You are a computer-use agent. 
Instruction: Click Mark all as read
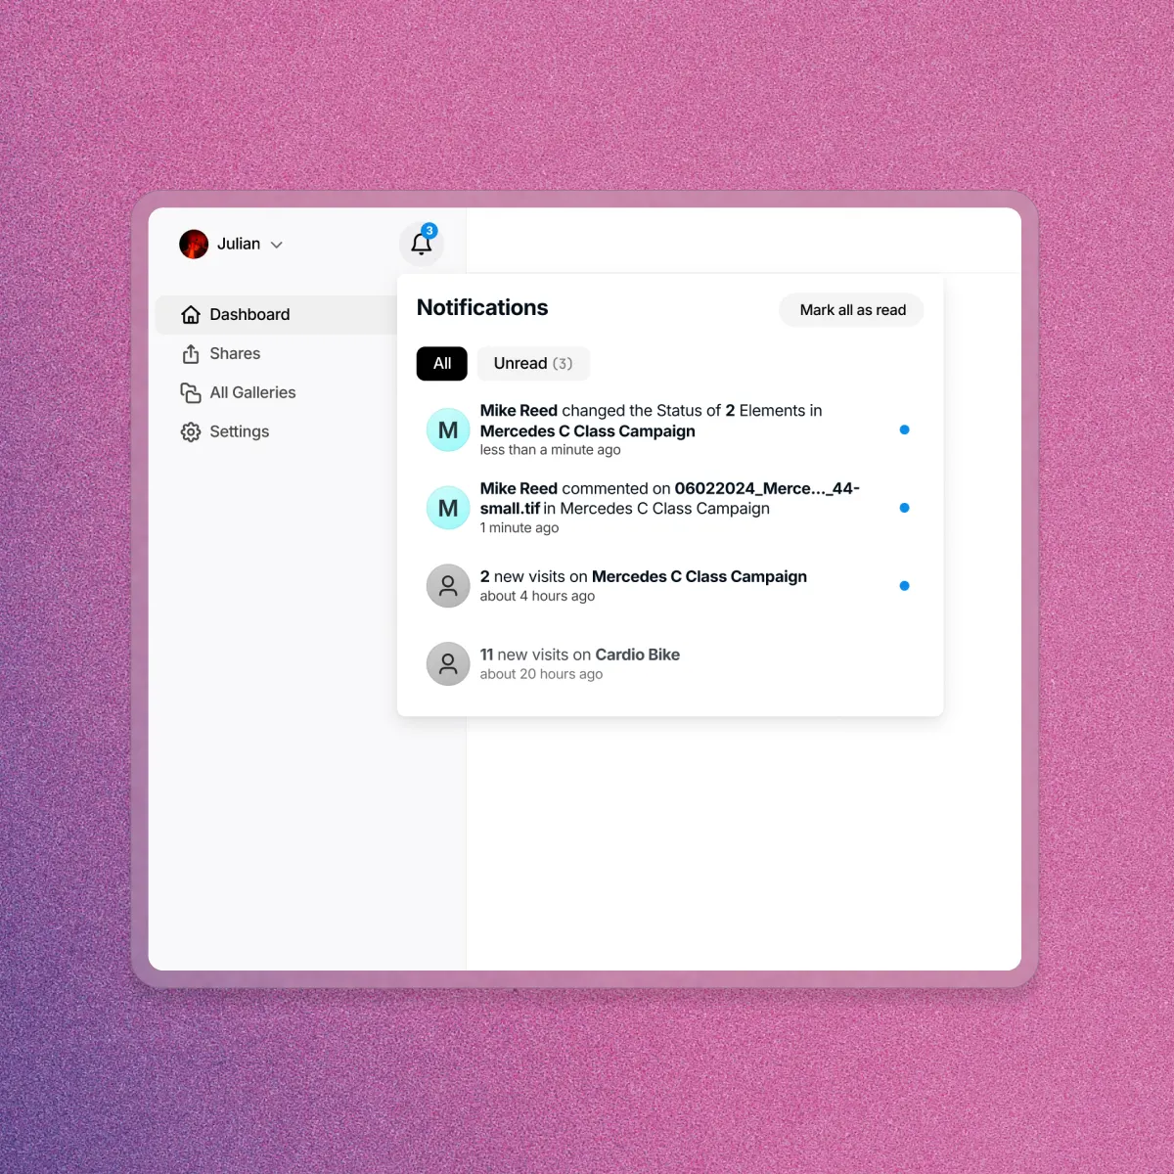coord(850,309)
